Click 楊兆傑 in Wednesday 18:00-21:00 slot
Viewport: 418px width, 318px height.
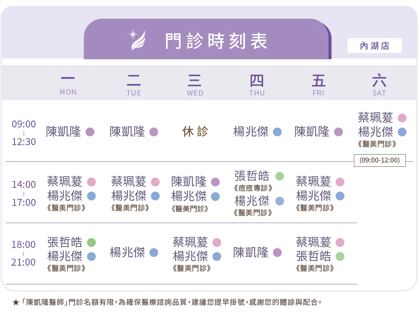pyautogui.click(x=190, y=256)
